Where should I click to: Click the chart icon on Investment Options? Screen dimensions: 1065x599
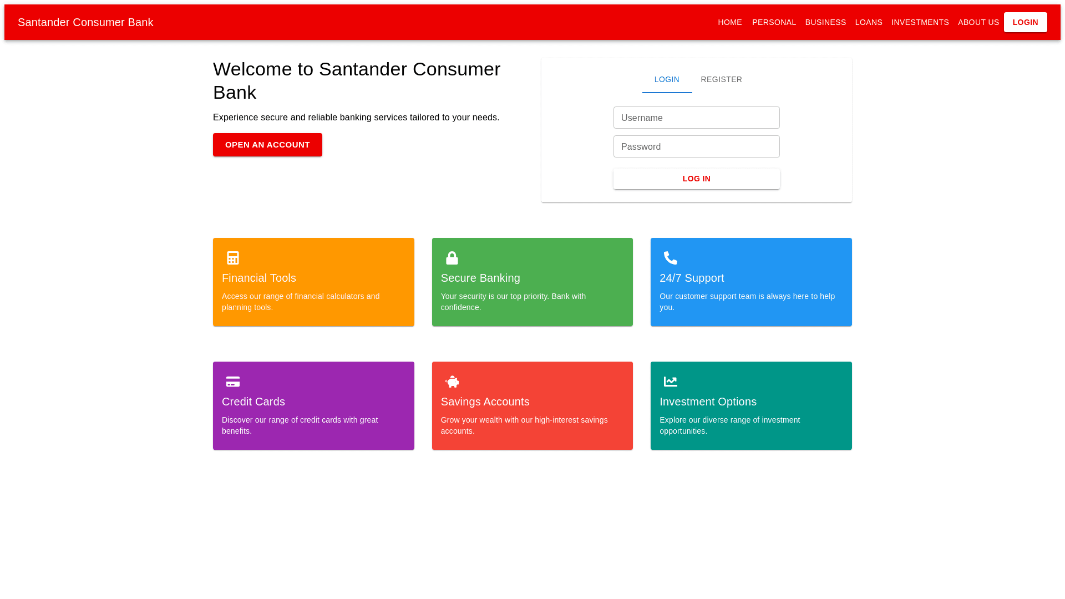(x=671, y=382)
